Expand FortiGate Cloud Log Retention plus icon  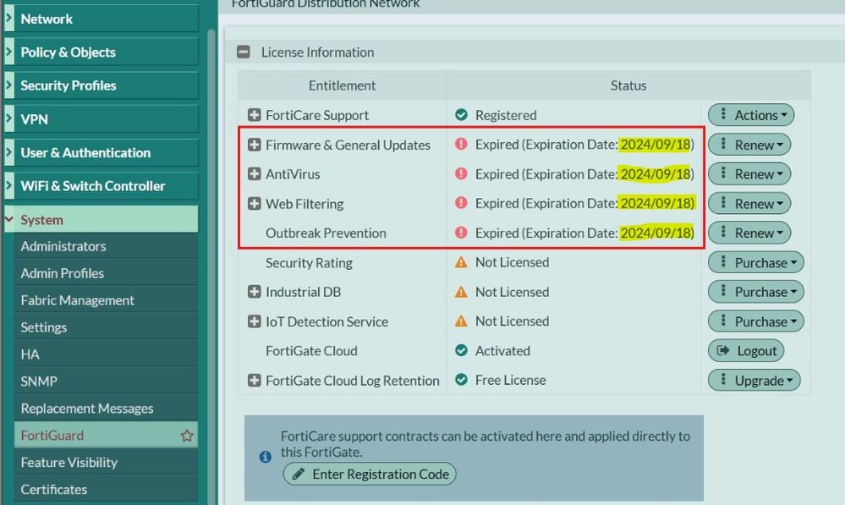click(x=254, y=381)
